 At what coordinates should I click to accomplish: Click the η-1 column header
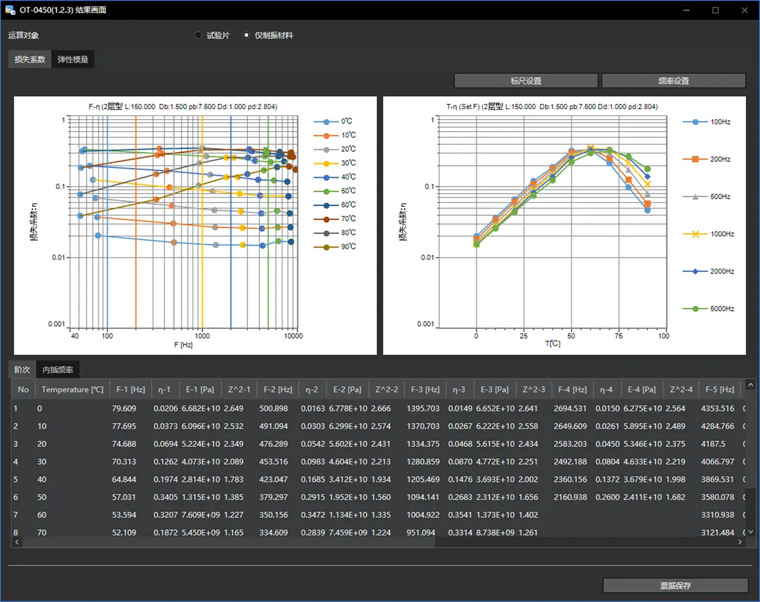[x=165, y=389]
